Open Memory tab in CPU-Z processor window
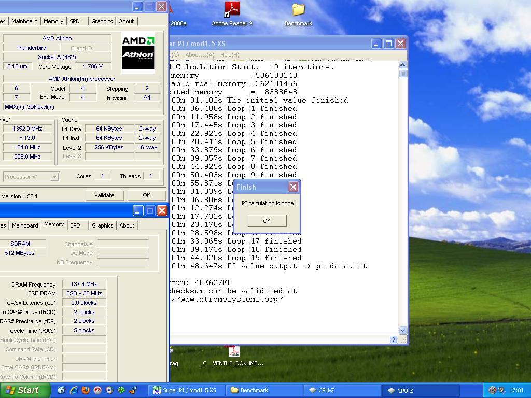 (x=53, y=21)
